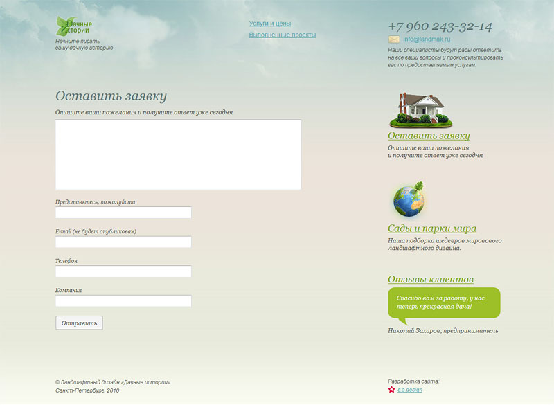Open the Сады и парки мира link
The width and height of the screenshot is (554, 405).
coord(432,228)
